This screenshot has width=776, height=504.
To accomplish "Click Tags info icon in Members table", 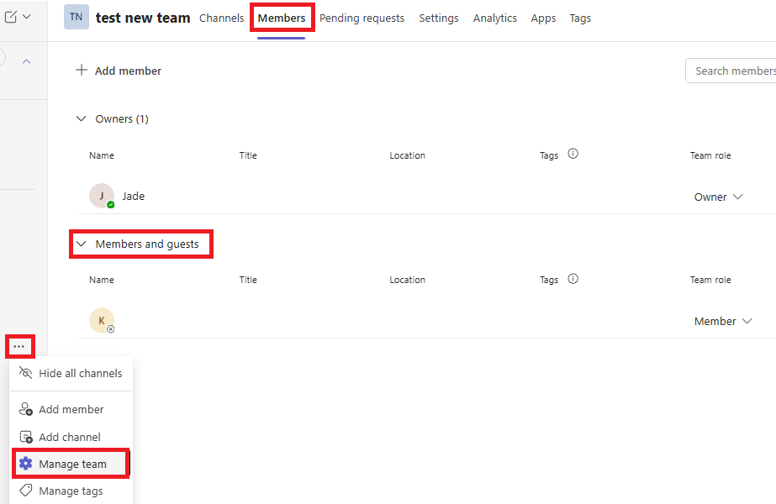I will (573, 279).
